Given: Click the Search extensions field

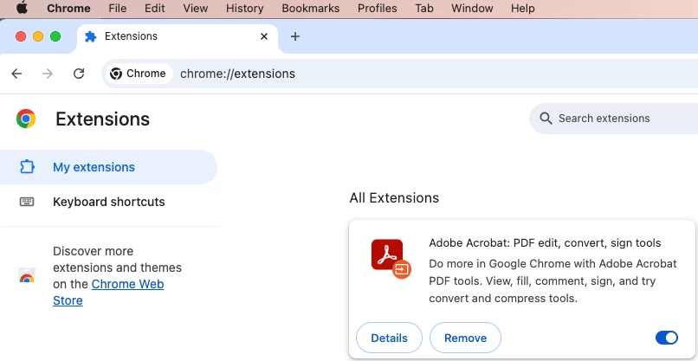Looking at the screenshot, I should [x=614, y=119].
